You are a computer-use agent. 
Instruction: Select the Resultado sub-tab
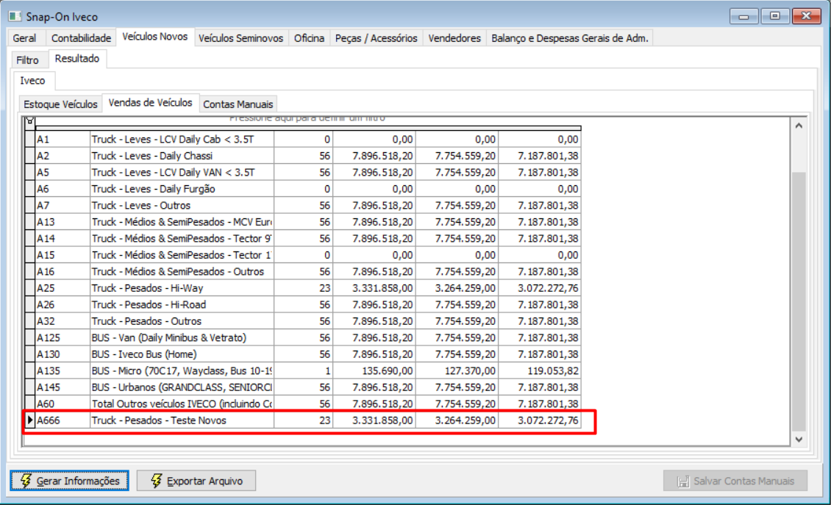(77, 58)
